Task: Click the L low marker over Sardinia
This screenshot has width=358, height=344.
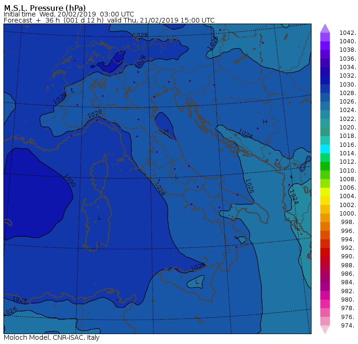Action: click(99, 217)
